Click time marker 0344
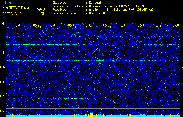 [71, 25]
